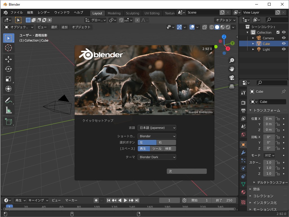Select the Scale tool
Viewport: 289px width, 217px height.
(x=8, y=79)
